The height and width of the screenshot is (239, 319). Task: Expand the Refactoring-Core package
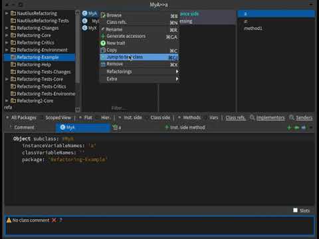[x=7, y=35]
